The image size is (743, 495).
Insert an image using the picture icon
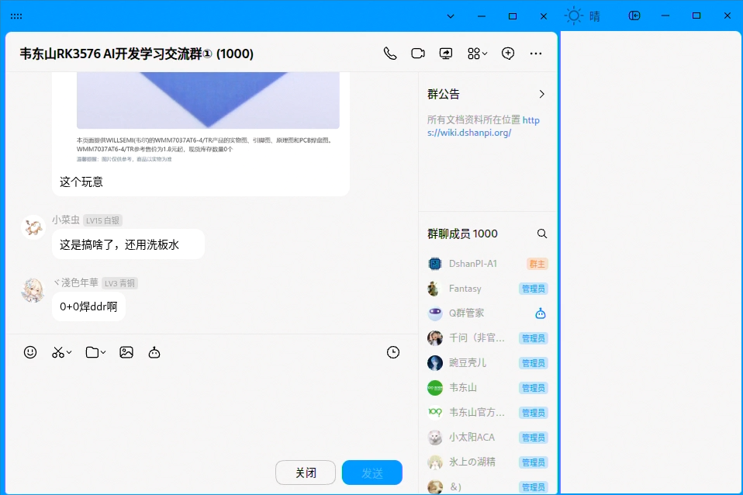[126, 351]
